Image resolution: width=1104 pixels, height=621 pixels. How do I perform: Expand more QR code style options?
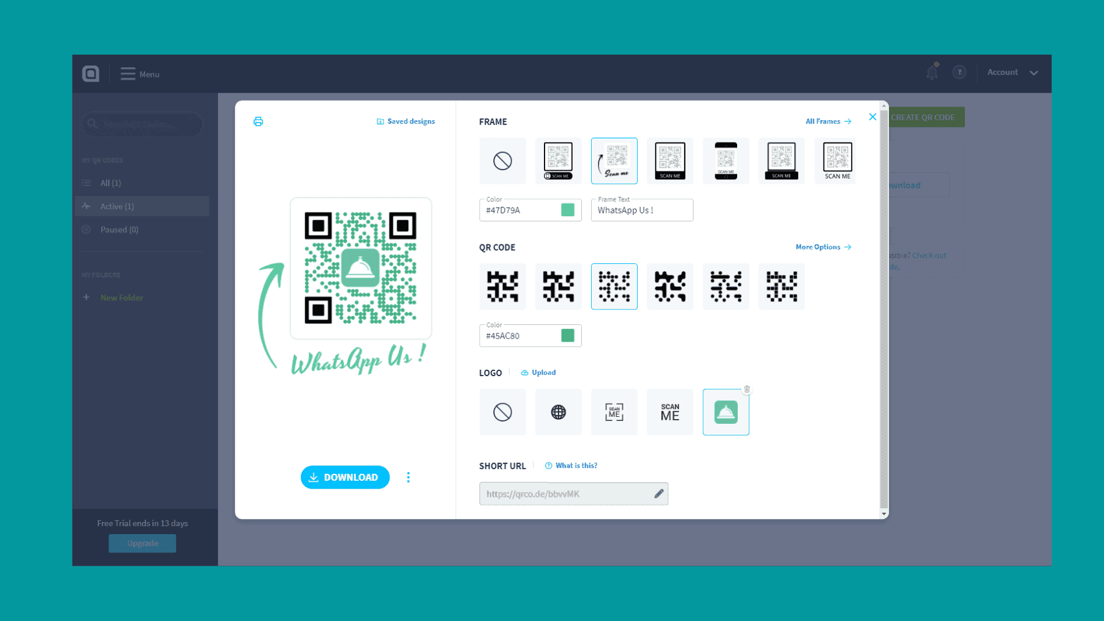click(823, 247)
